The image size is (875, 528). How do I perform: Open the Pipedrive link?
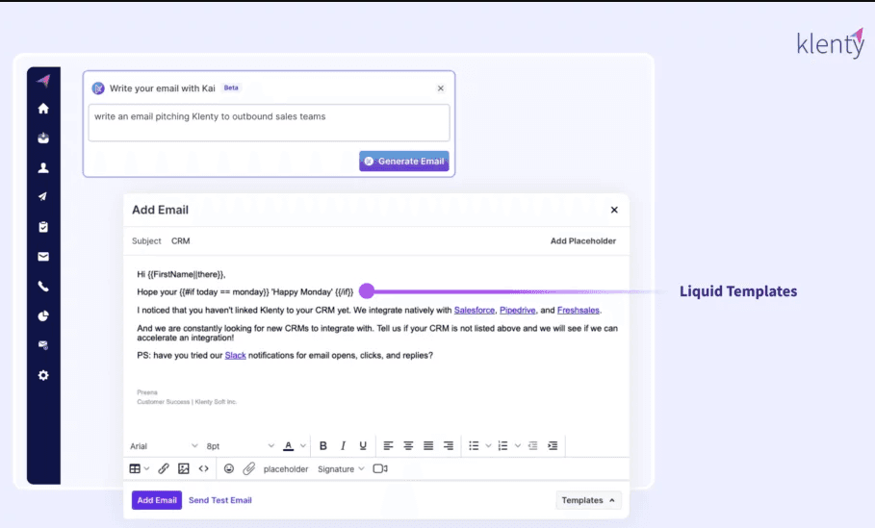517,310
